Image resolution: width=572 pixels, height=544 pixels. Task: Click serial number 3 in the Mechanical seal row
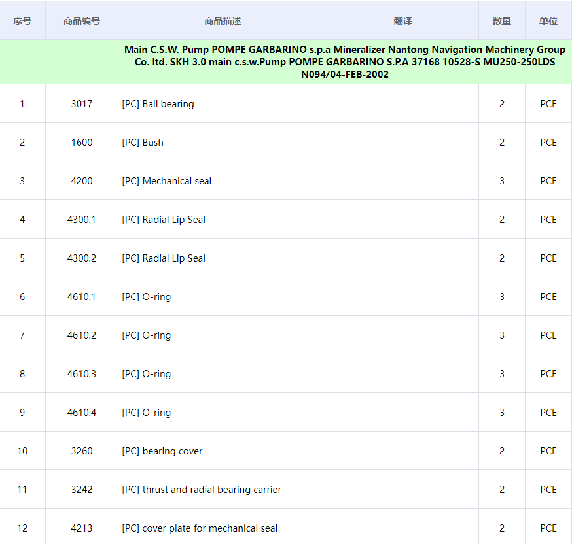point(22,181)
